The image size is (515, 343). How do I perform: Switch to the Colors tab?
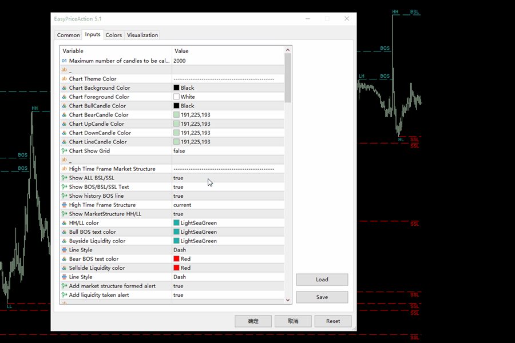(x=114, y=35)
